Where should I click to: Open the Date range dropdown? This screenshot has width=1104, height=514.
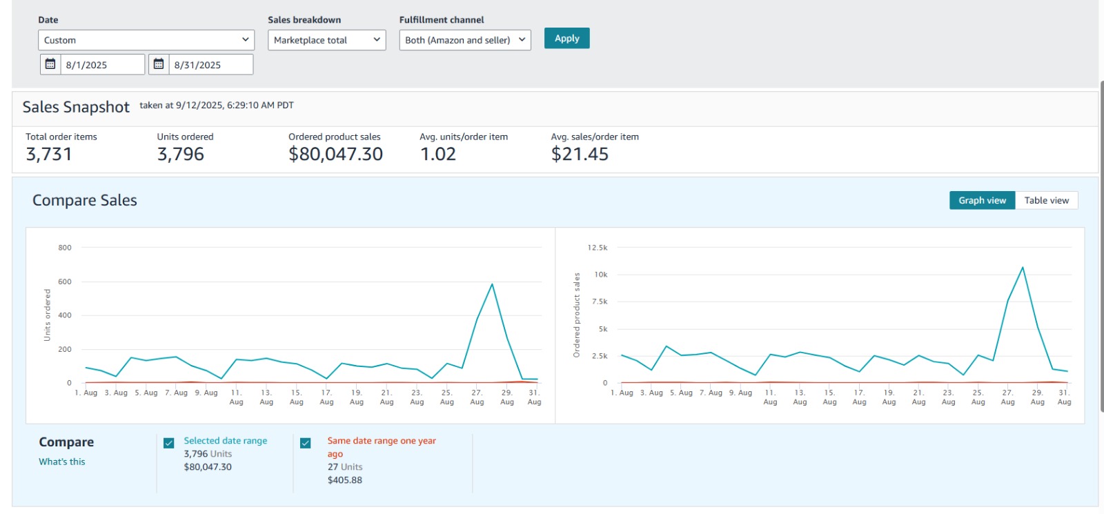coord(146,40)
